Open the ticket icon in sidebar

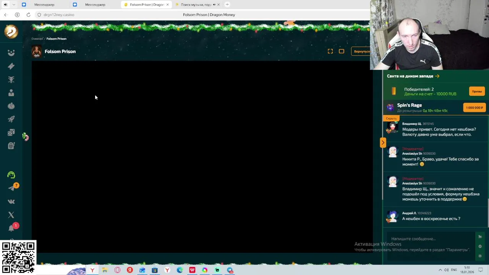click(11, 66)
